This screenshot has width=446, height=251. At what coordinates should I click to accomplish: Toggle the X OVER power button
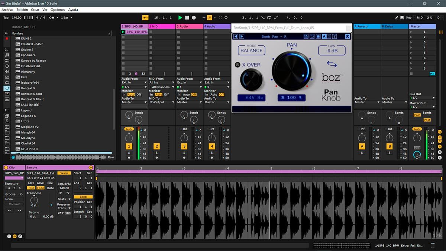(237, 65)
